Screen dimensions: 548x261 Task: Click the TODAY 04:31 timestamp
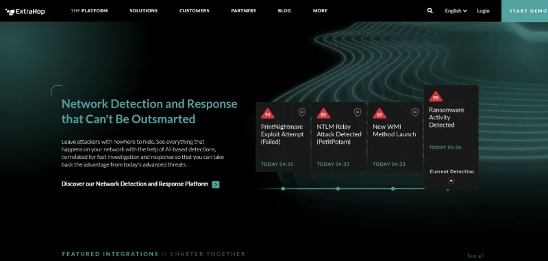tap(277, 164)
